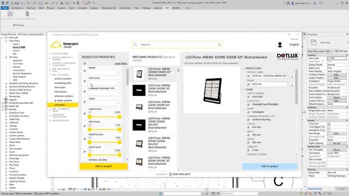Collapse the MEP - ELECTRICAL category

[50, 75]
